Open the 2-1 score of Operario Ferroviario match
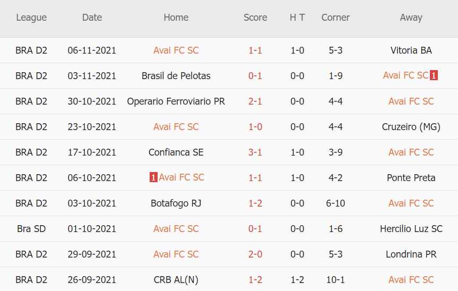Viewport: 458px width, 291px height. coord(255,101)
